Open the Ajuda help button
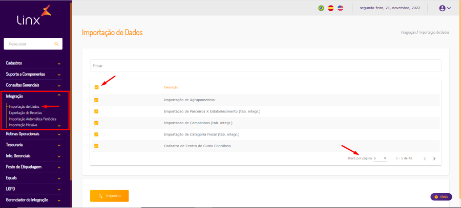This screenshot has width=461, height=208. tap(441, 197)
